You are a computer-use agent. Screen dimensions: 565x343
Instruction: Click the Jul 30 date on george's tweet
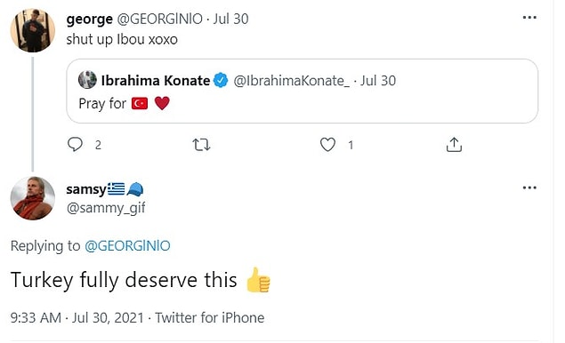230,19
